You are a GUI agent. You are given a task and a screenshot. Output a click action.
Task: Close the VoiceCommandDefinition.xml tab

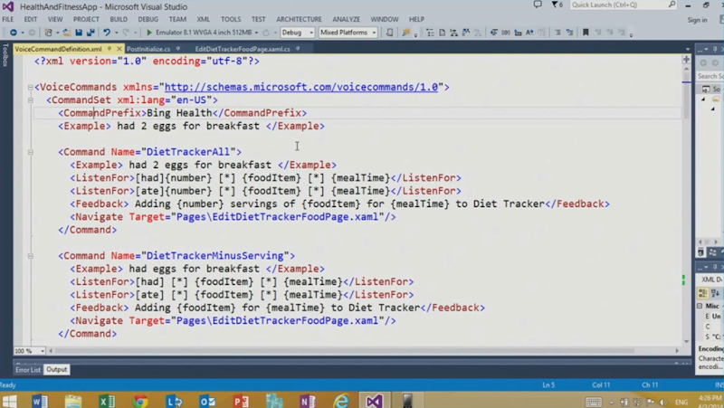pos(119,49)
